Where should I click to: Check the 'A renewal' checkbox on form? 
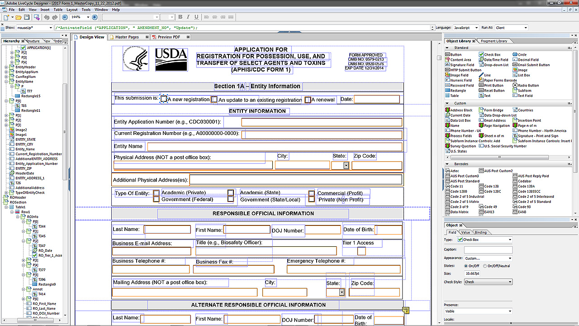click(308, 100)
